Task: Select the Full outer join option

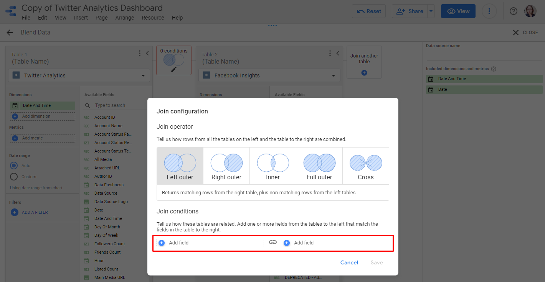Action: [319, 166]
